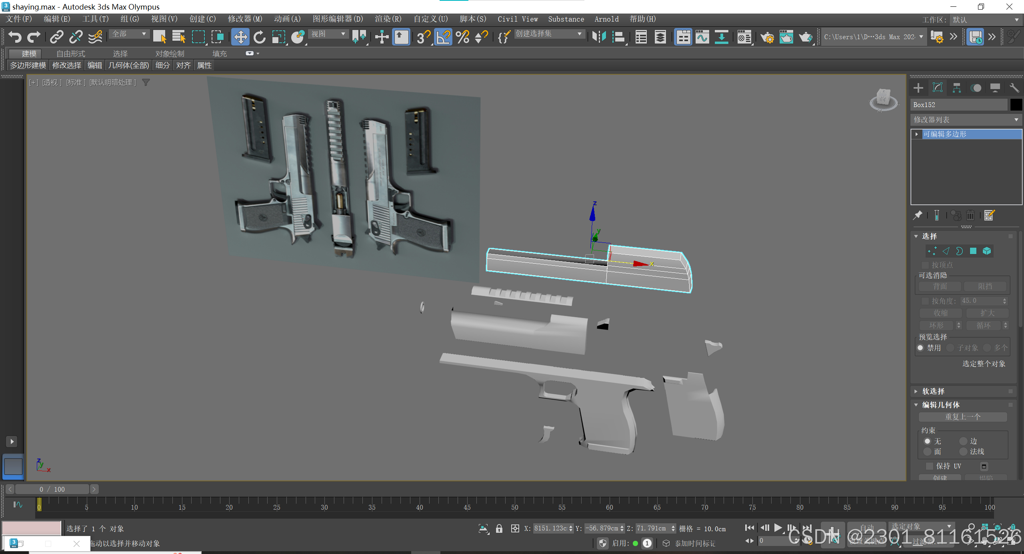Screen dimensions: 1024x554
Task: Toggle Angle Snap icon
Action: (443, 37)
